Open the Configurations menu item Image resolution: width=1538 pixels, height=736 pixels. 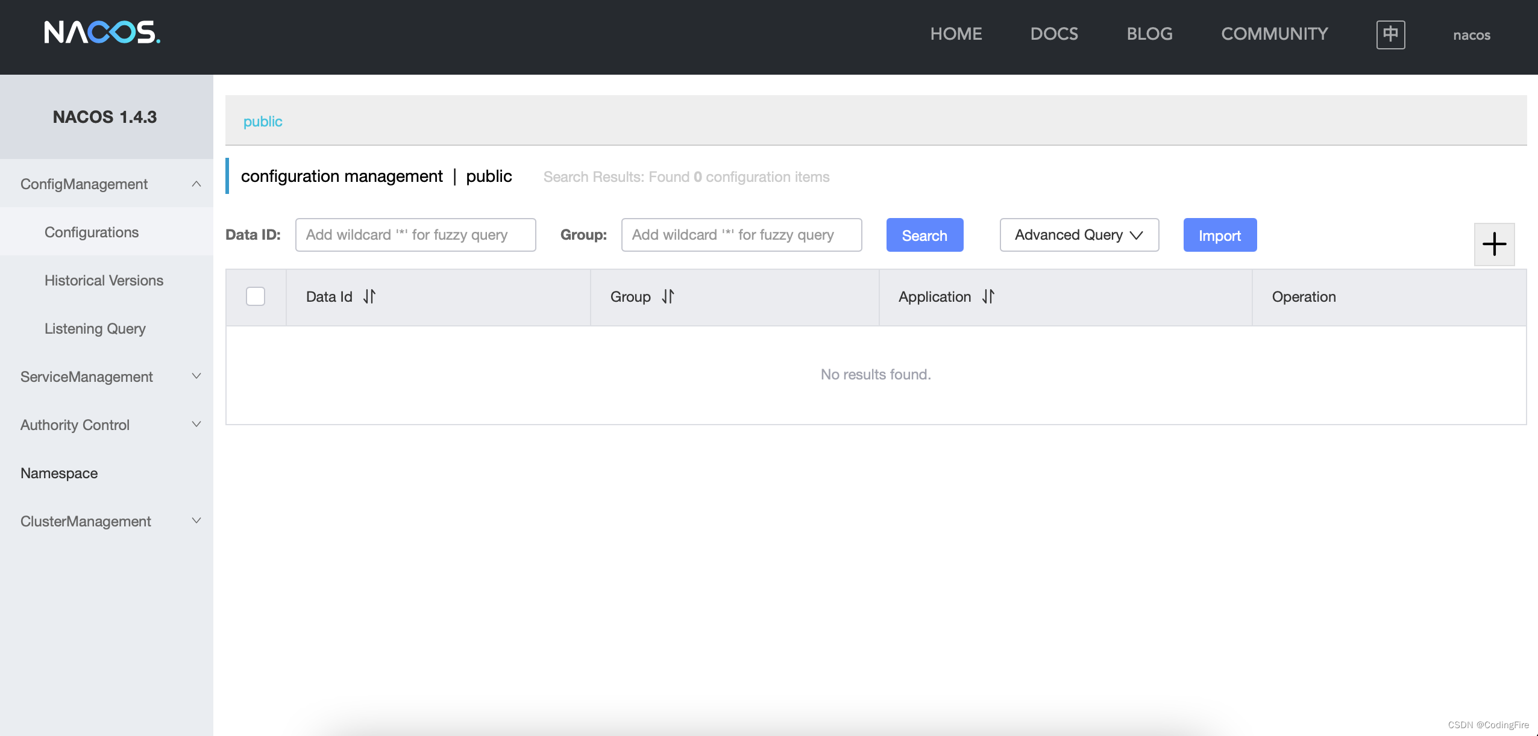107,232
